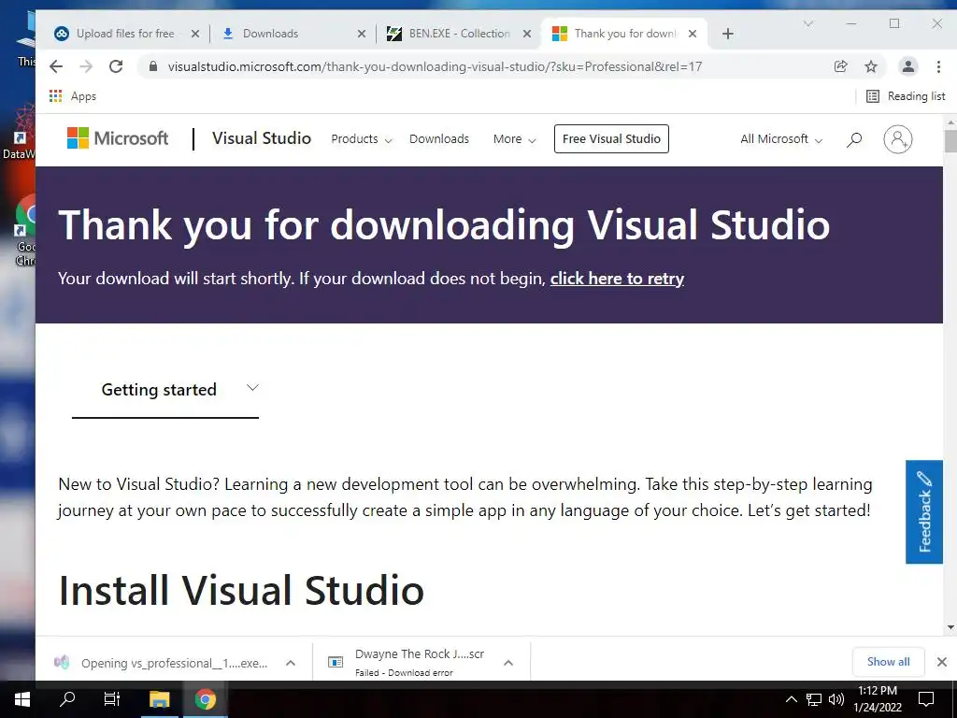The image size is (957, 718).
Task: Click the tab search chevron
Action: pyautogui.click(x=808, y=23)
